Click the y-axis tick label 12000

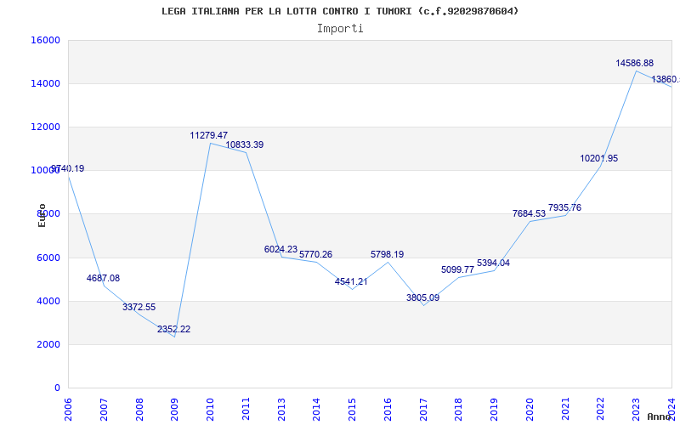coord(46,127)
